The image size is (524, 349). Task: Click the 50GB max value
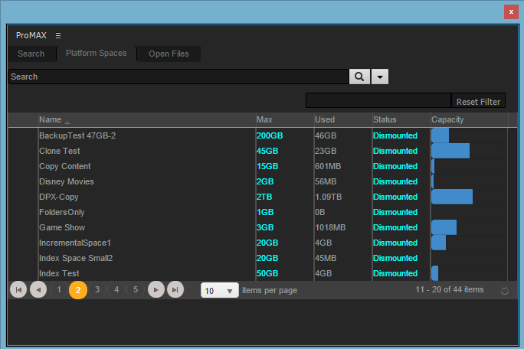(267, 273)
